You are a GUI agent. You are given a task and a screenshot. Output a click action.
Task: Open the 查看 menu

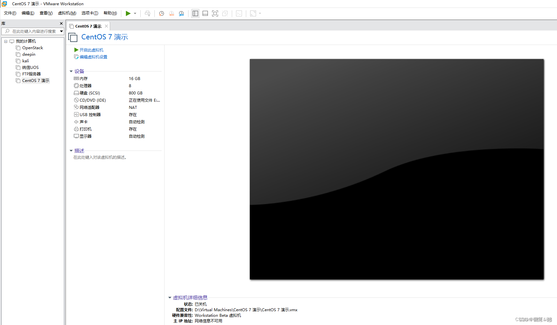pos(46,13)
